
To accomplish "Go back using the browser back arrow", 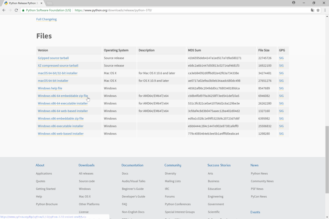I will pyautogui.click(x=4, y=10).
